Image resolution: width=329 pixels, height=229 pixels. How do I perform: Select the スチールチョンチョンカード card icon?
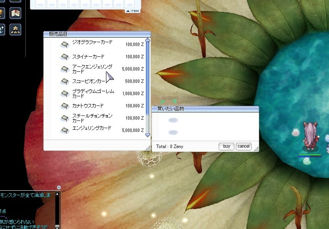click(x=64, y=118)
